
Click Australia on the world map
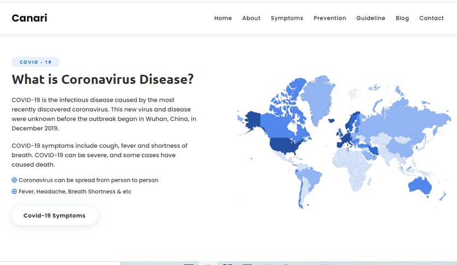point(419,186)
